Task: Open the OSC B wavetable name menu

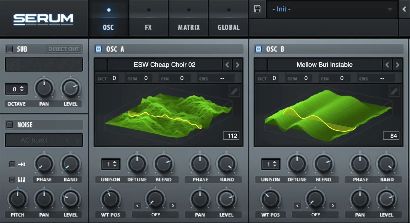Action: 325,65
